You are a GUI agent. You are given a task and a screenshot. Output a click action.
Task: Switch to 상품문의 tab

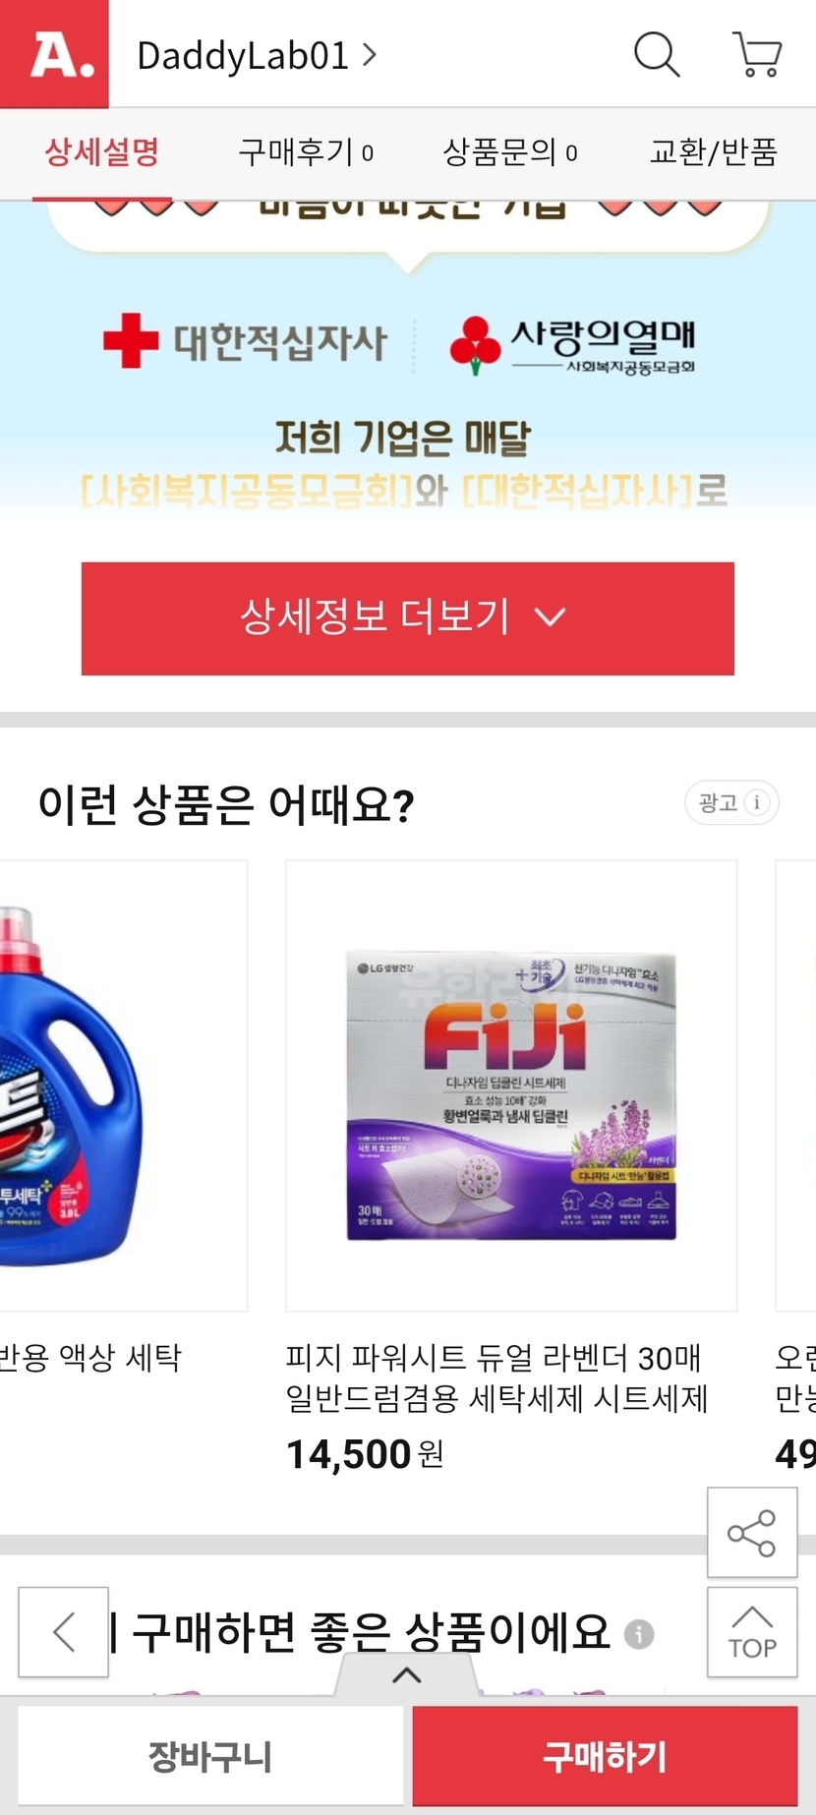point(510,152)
